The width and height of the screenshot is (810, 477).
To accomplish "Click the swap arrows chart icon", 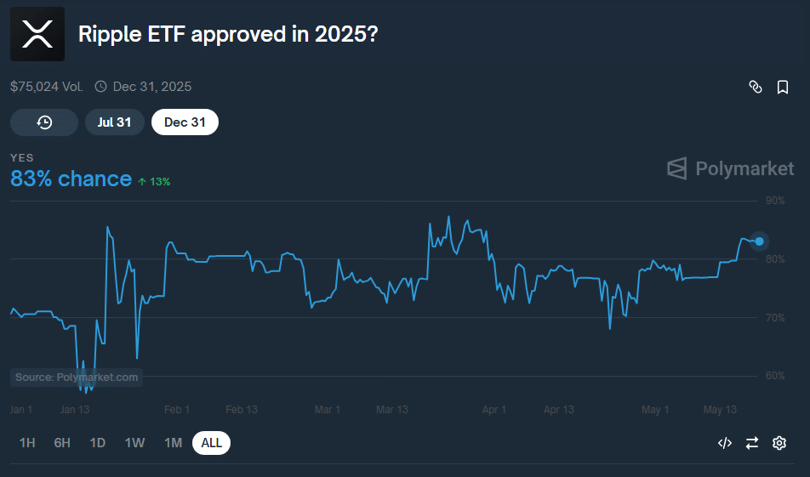I will (x=752, y=442).
